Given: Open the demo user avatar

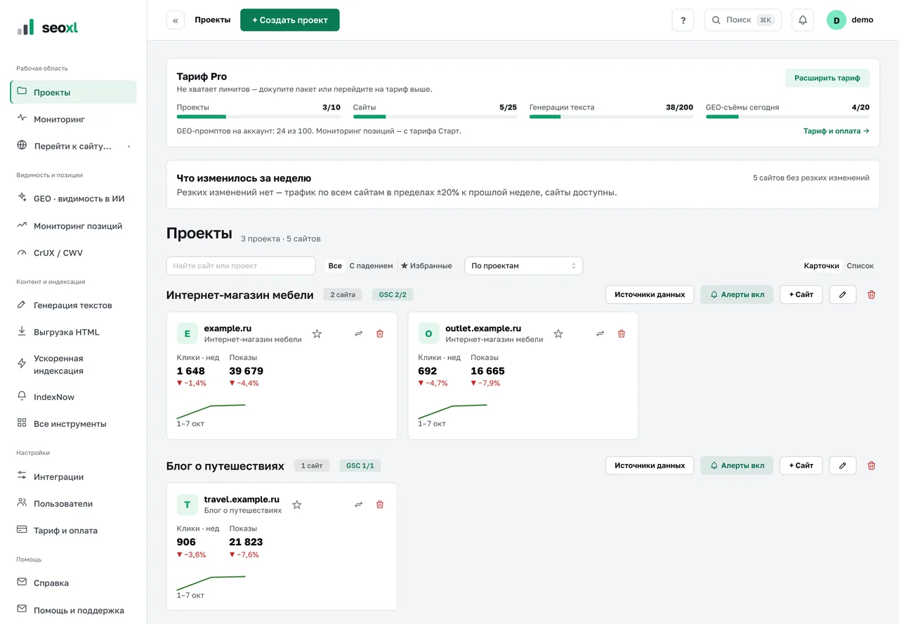Looking at the screenshot, I should 836,20.
